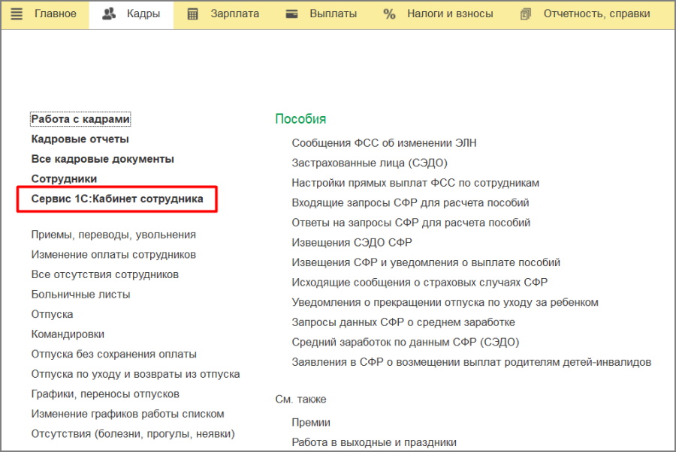Open Графики, переносы отпусков
The height and width of the screenshot is (452, 676).
[x=105, y=394]
